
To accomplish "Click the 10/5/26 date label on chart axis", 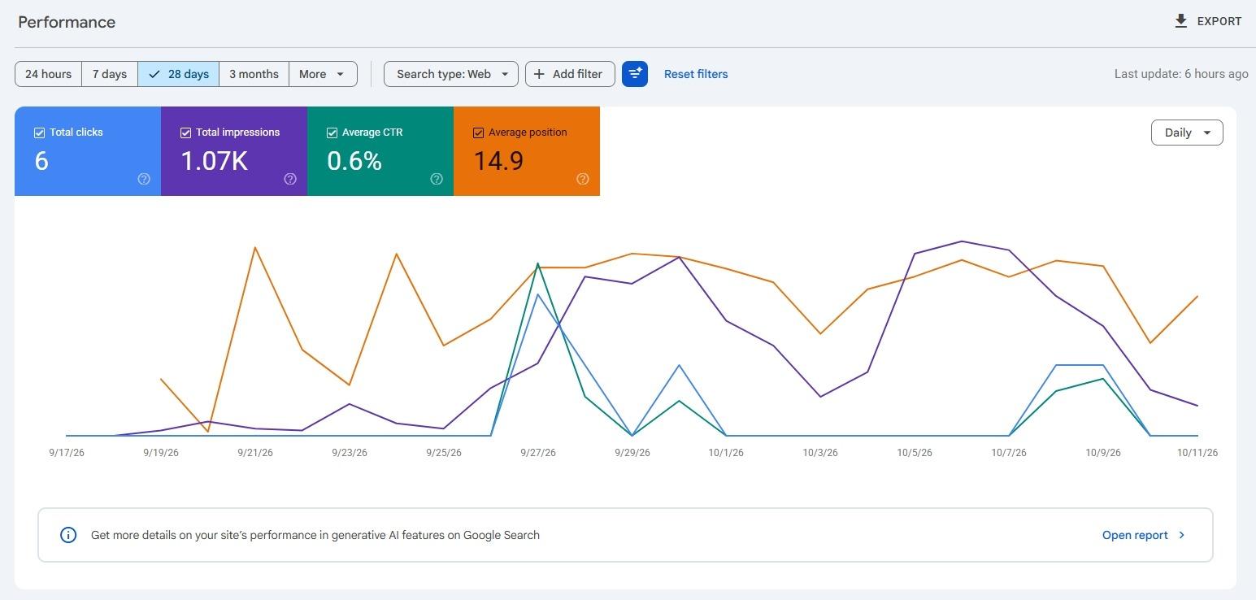I will pos(915,453).
